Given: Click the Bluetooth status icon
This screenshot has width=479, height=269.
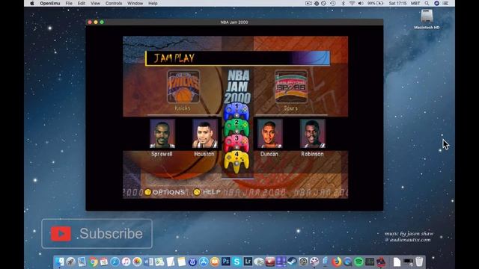Looking at the screenshot, I should point(343,3).
